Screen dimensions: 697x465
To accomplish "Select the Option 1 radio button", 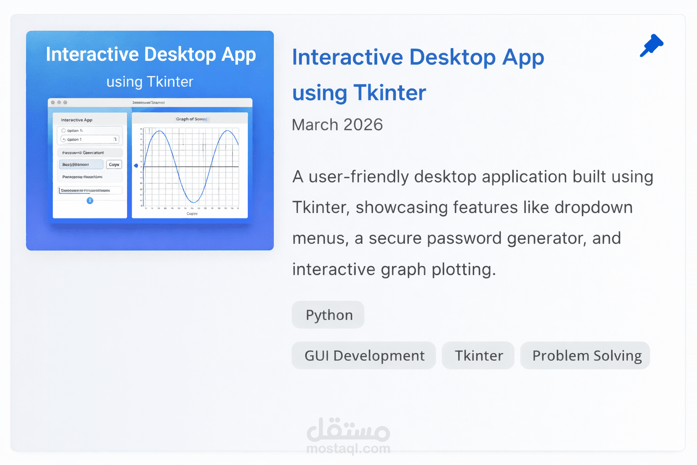I will (x=64, y=130).
